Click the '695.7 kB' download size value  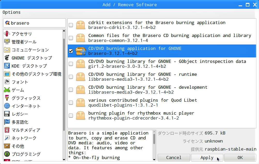(215, 133)
